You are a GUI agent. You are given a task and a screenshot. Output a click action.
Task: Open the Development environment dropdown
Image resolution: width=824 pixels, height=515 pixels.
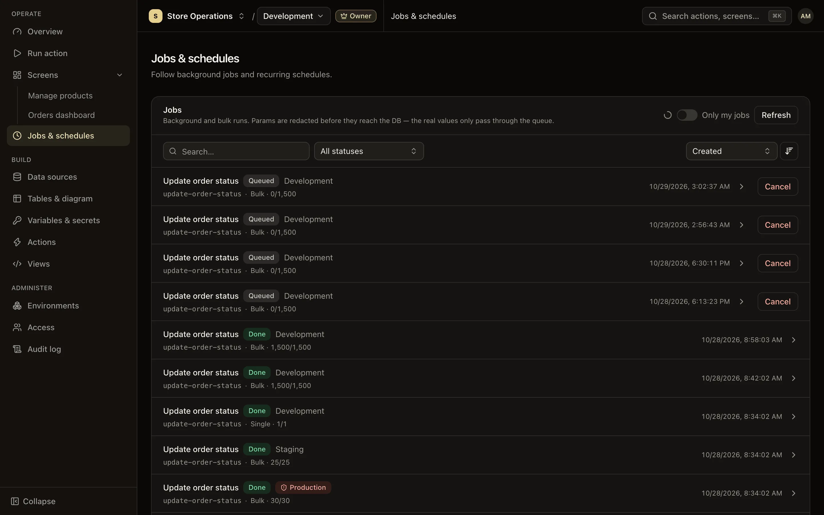[294, 16]
